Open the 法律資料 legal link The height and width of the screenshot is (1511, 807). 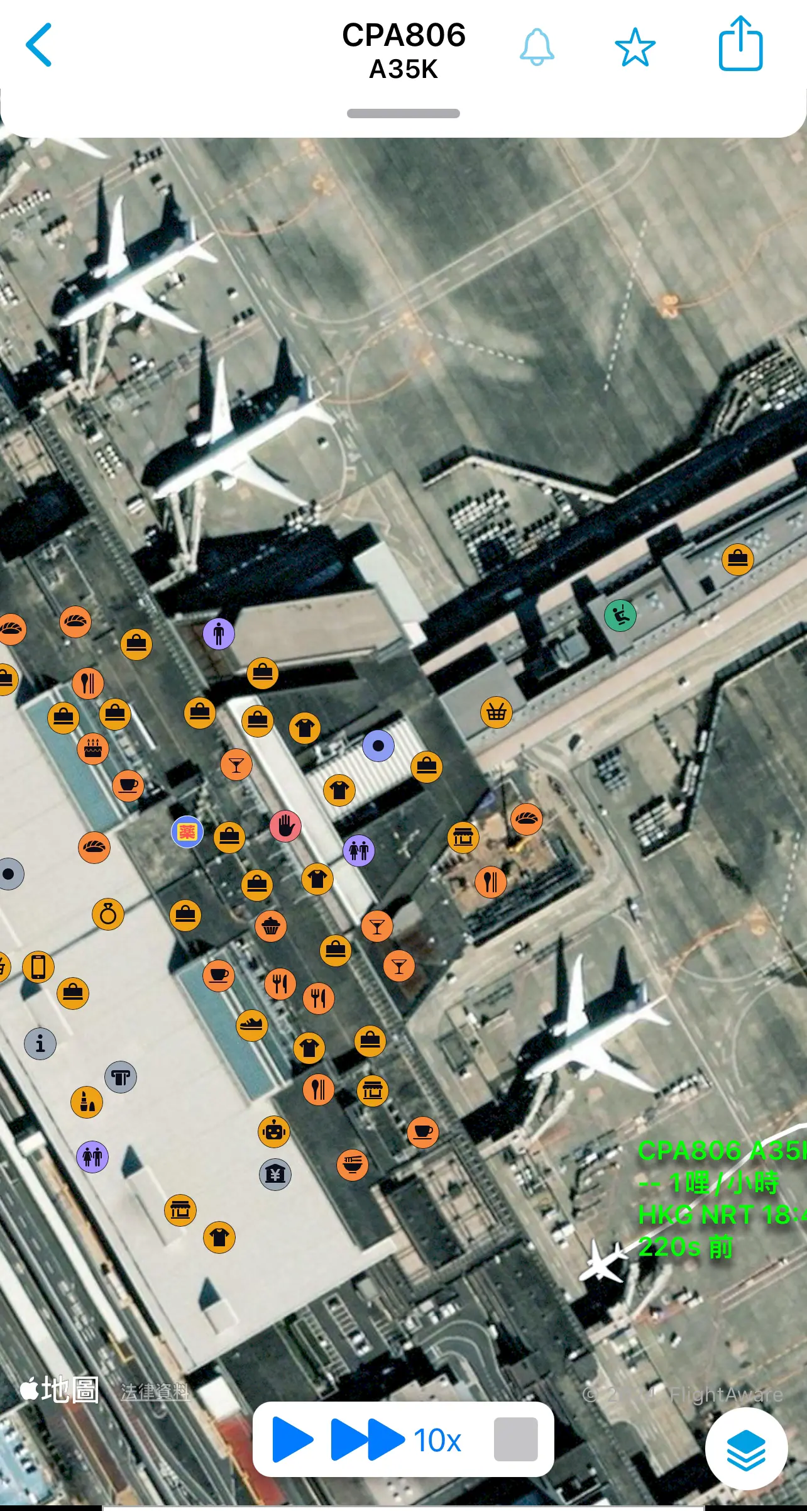(155, 1392)
